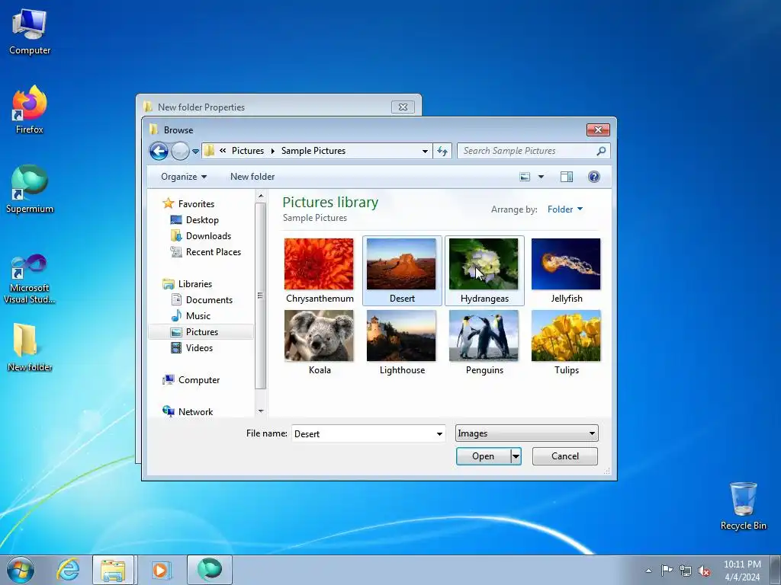This screenshot has width=781, height=585.
Task: Click the File name input field
Action: [363, 433]
